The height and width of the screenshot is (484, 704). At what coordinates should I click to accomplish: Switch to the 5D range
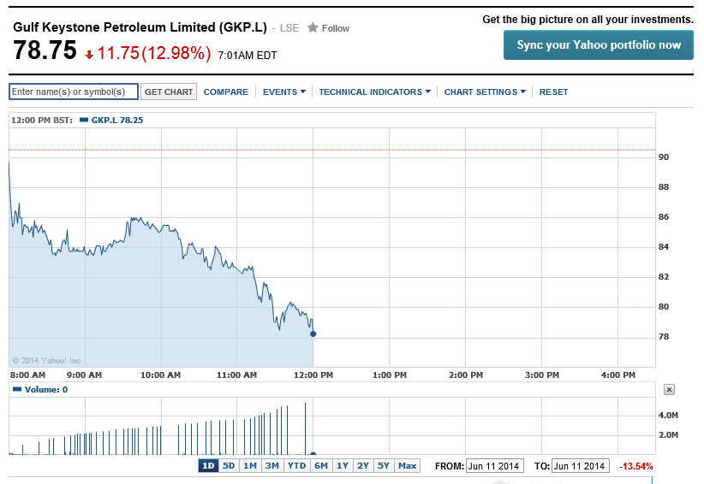click(229, 466)
